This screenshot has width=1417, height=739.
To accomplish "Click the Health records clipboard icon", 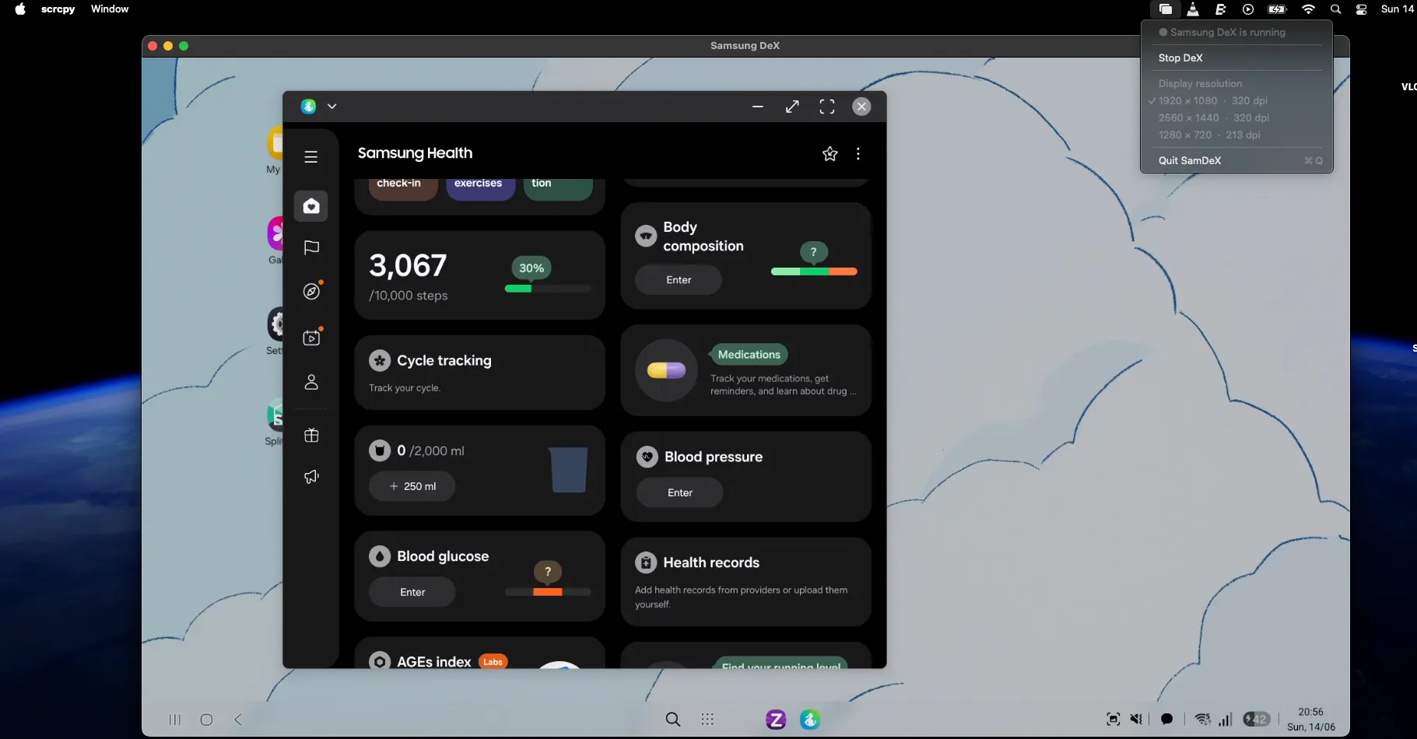I will pyautogui.click(x=646, y=562).
